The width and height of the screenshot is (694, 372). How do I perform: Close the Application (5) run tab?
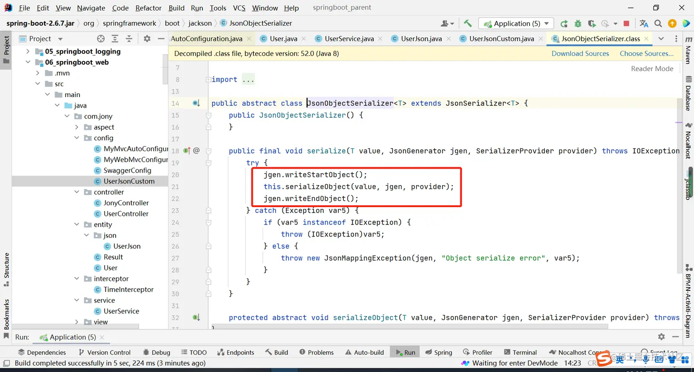click(102, 337)
